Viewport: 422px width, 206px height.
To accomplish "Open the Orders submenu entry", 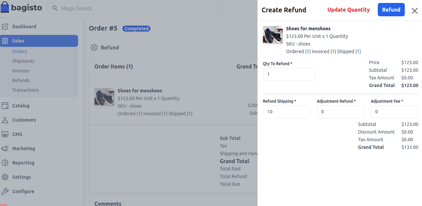I will pos(20,51).
